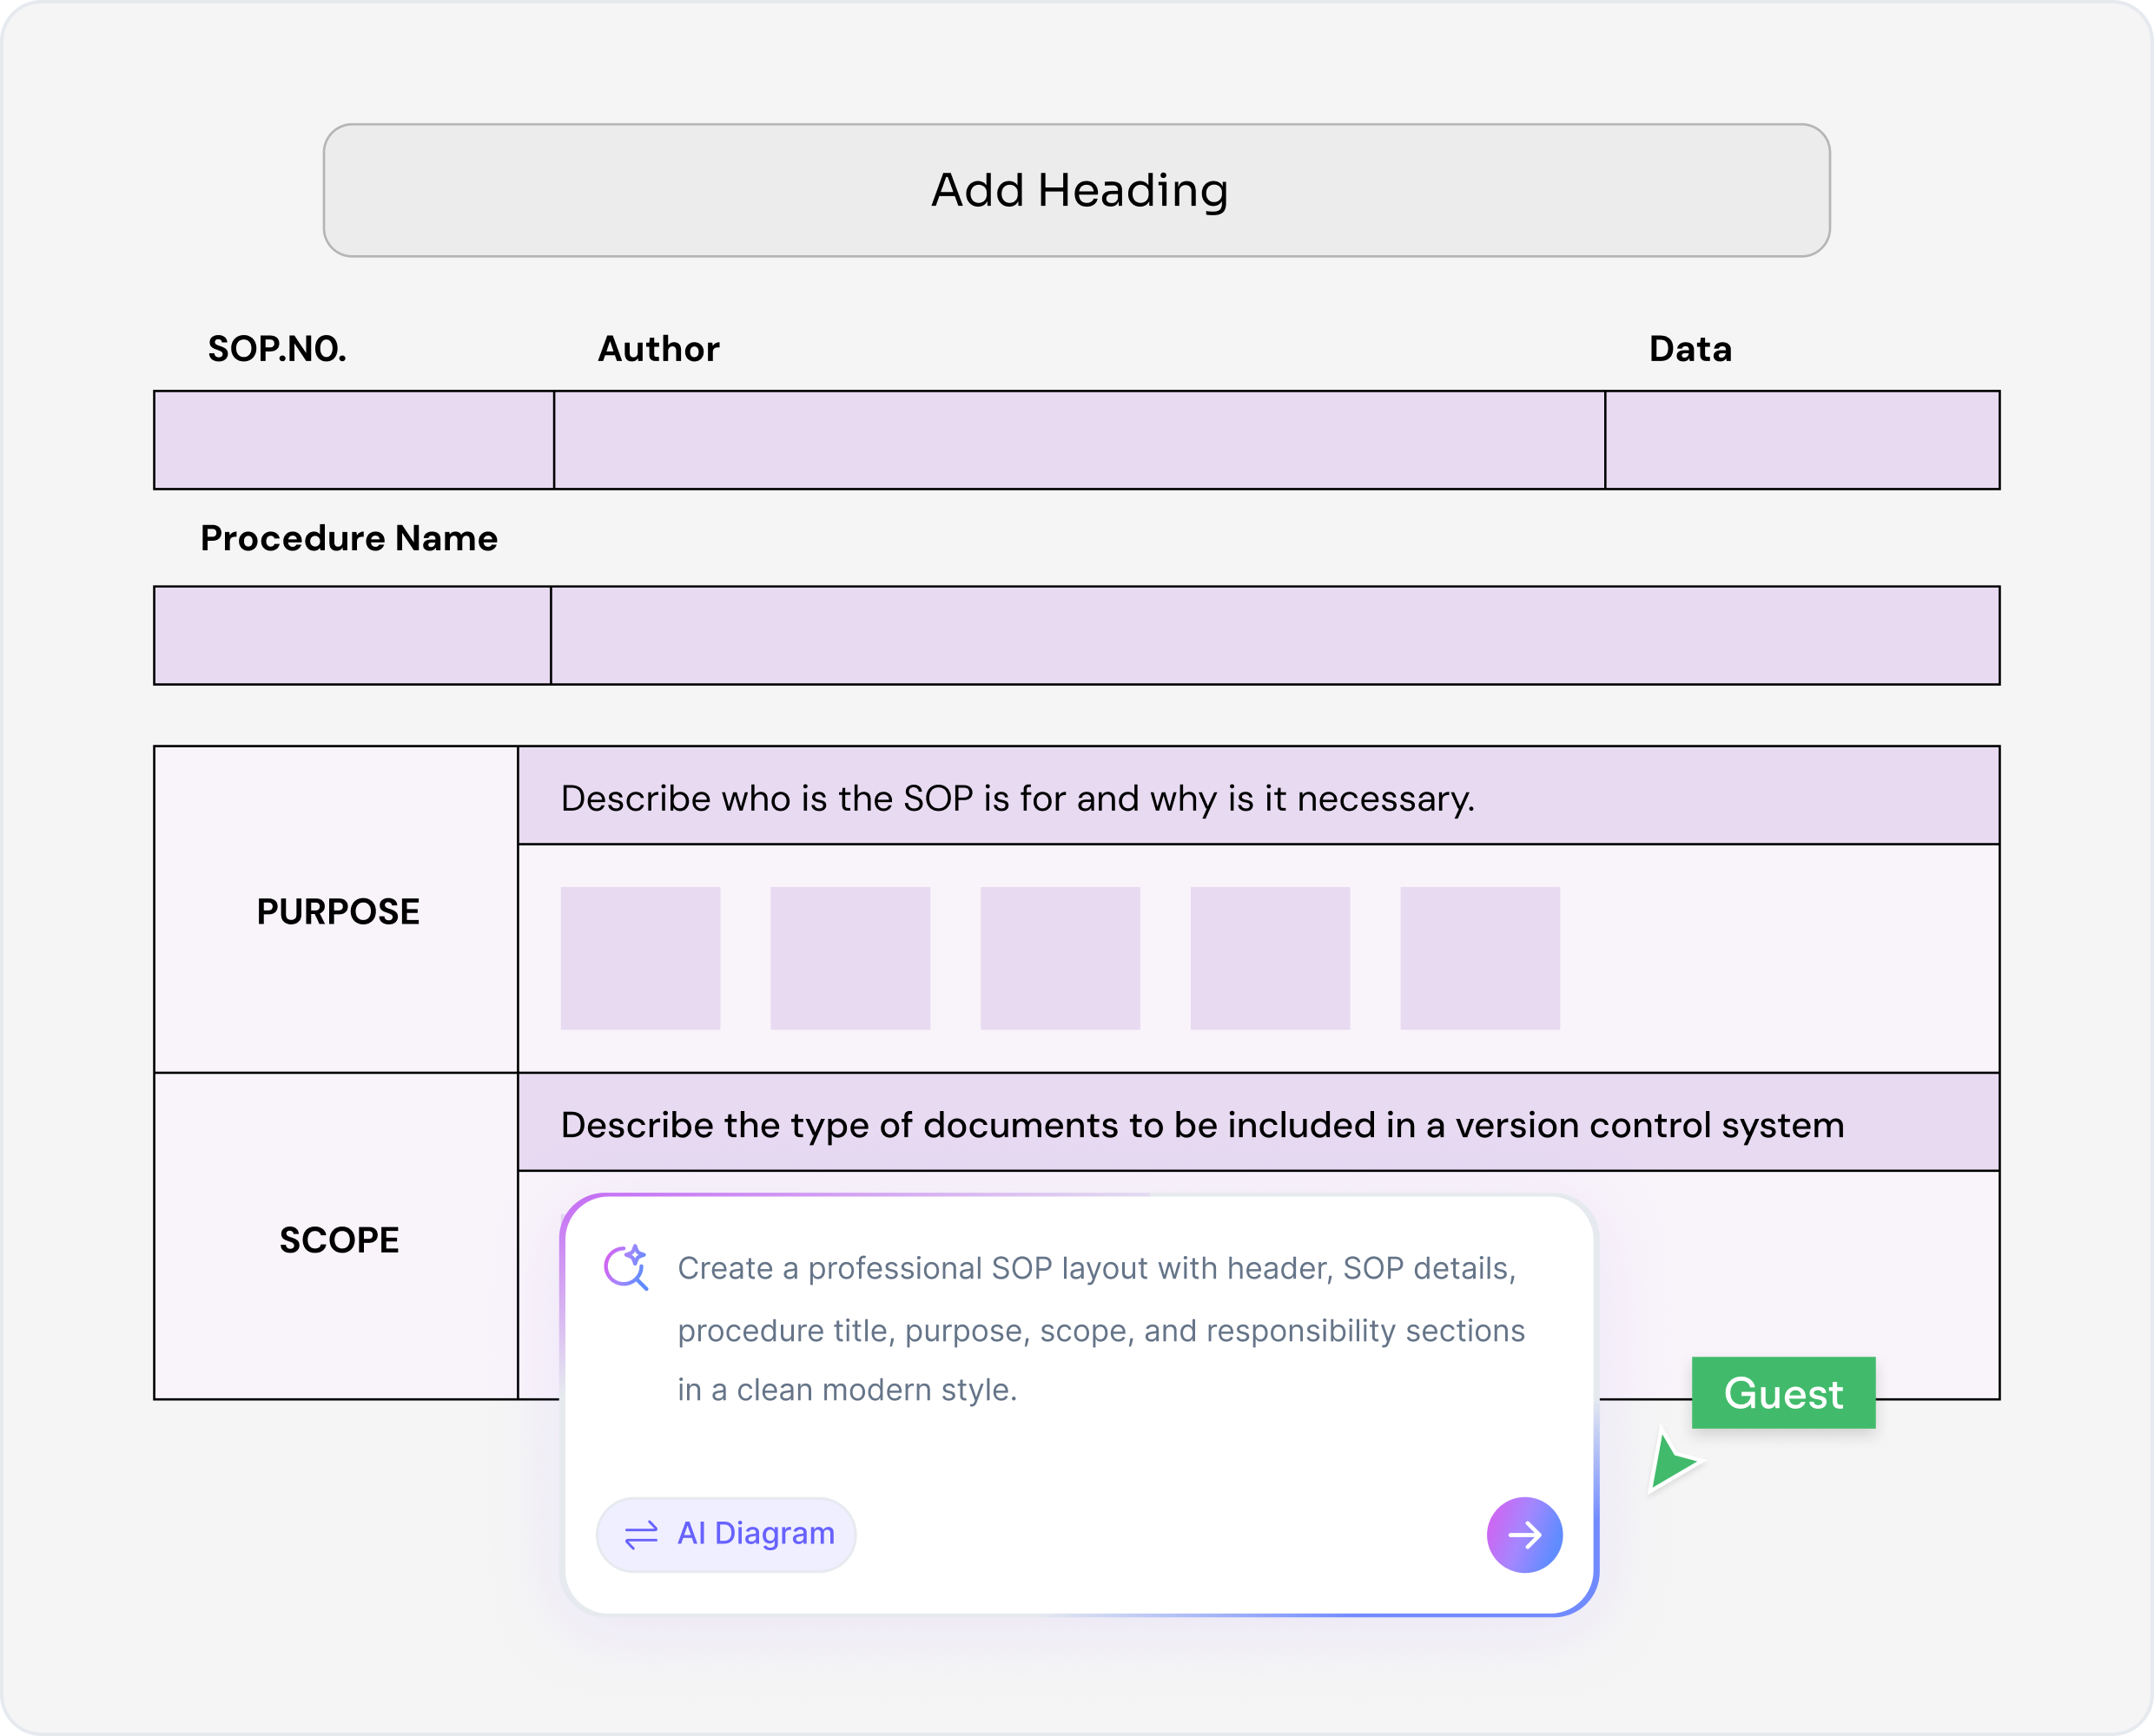The height and width of the screenshot is (1736, 2154).
Task: Click the green Guest cursor tag
Action: 1783,1393
